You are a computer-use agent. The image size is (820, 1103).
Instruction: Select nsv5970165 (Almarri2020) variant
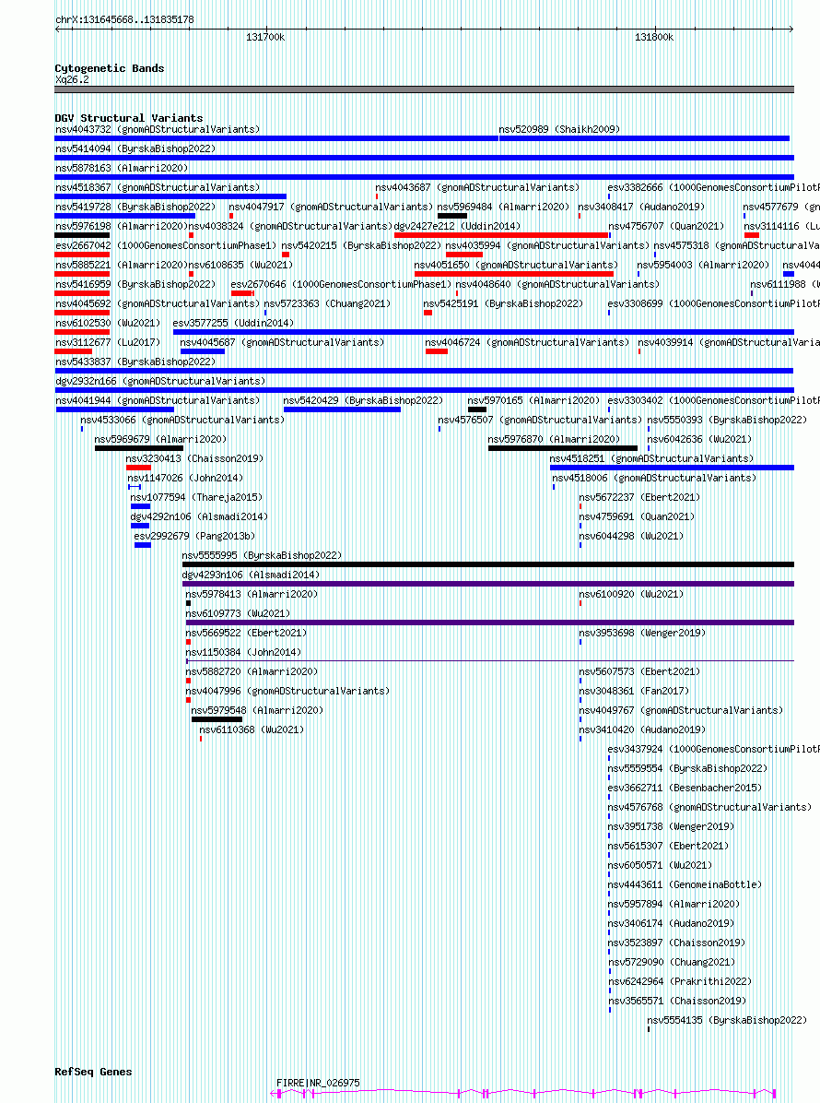534,400
